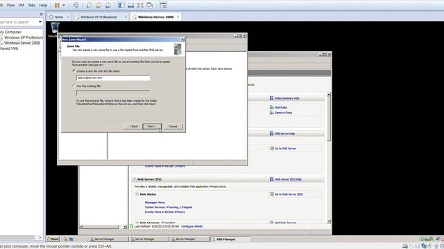The height and width of the screenshot is (249, 444).
Task: Click Roles Summary Help link
Action: (287, 98)
